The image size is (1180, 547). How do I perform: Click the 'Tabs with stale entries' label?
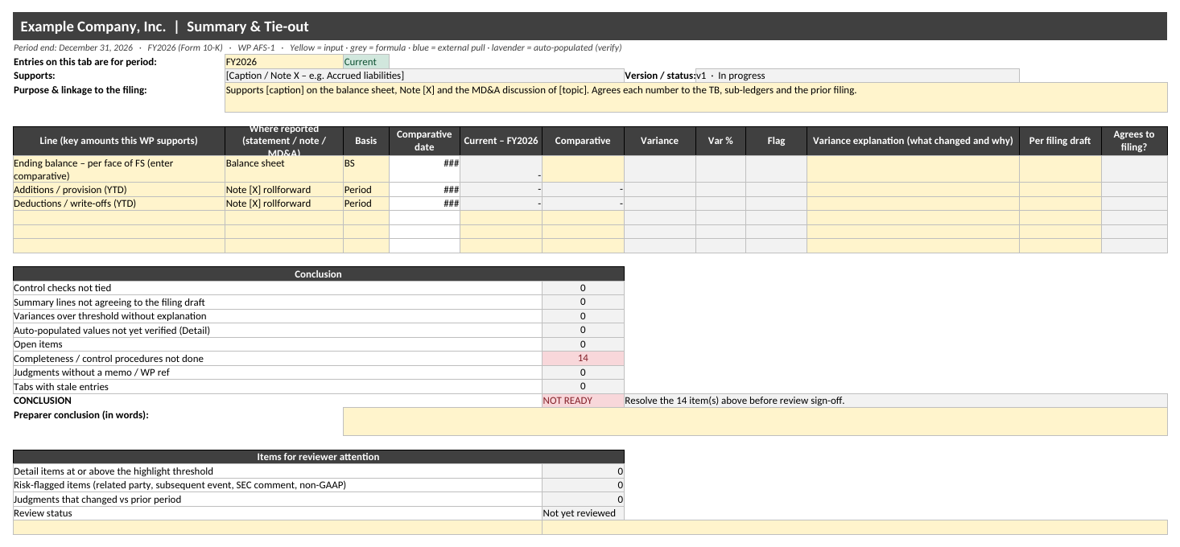(278, 386)
